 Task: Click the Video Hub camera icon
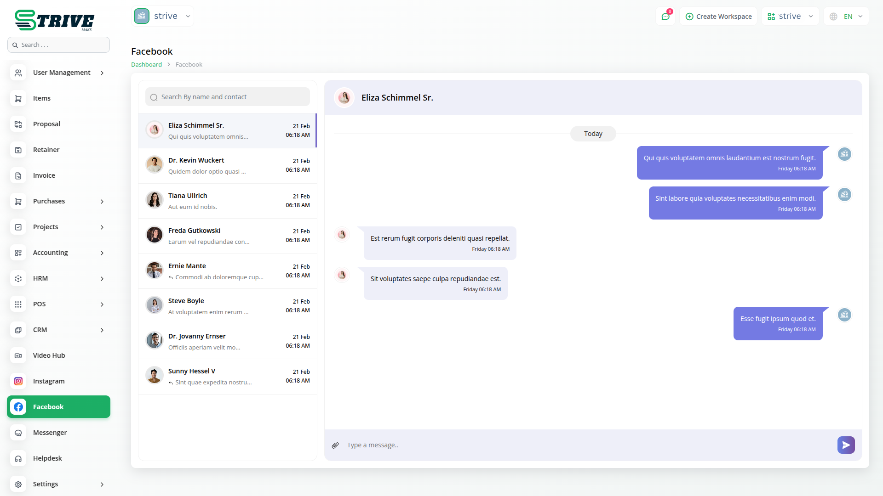click(x=18, y=355)
